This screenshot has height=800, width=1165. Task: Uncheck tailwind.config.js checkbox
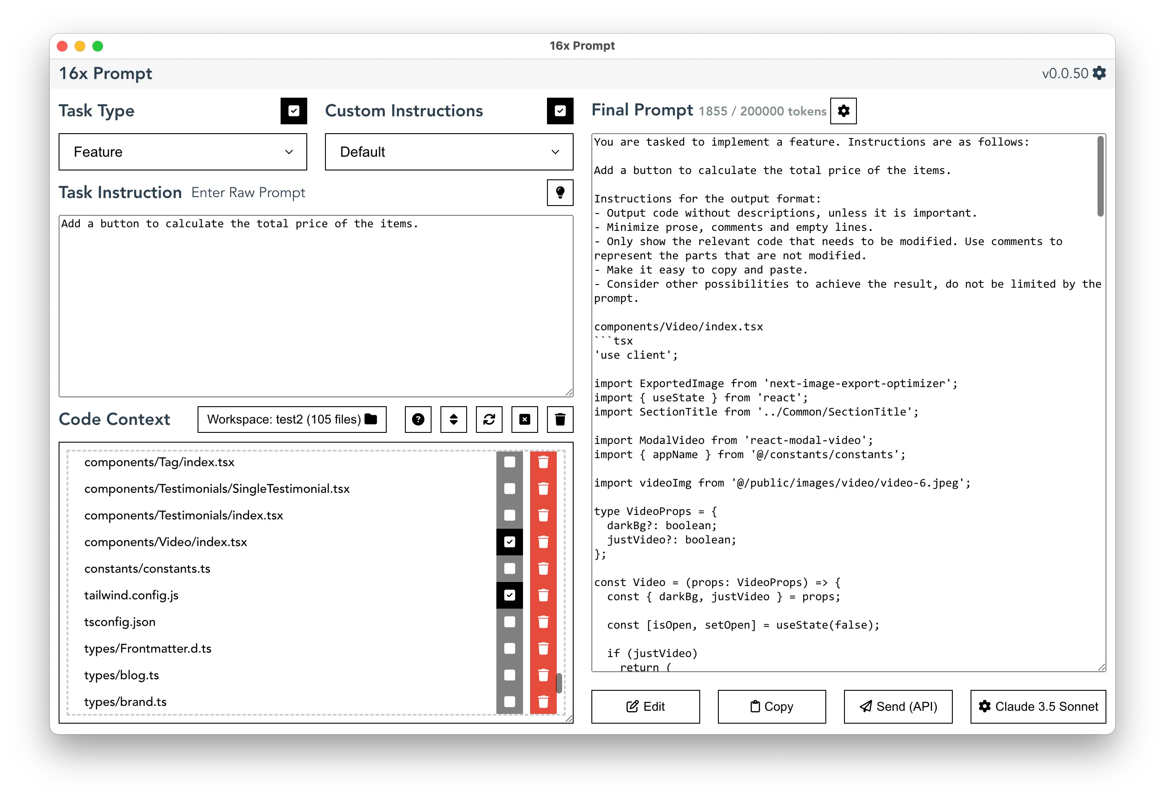click(509, 595)
